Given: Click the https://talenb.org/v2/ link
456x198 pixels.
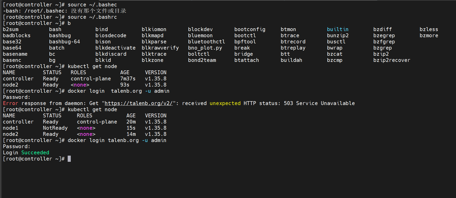Looking at the screenshot, I should (x=139, y=103).
